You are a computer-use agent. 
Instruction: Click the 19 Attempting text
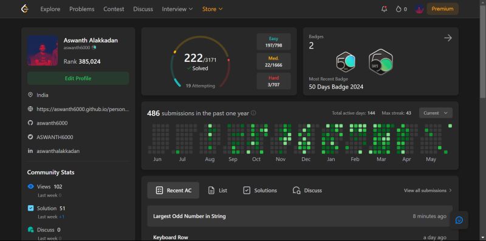[x=200, y=86]
